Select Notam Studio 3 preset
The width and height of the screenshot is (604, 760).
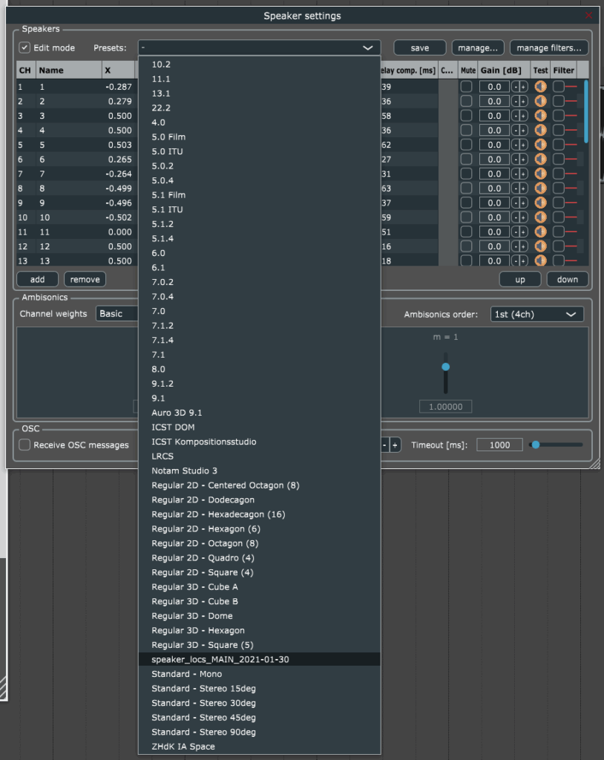260,471
